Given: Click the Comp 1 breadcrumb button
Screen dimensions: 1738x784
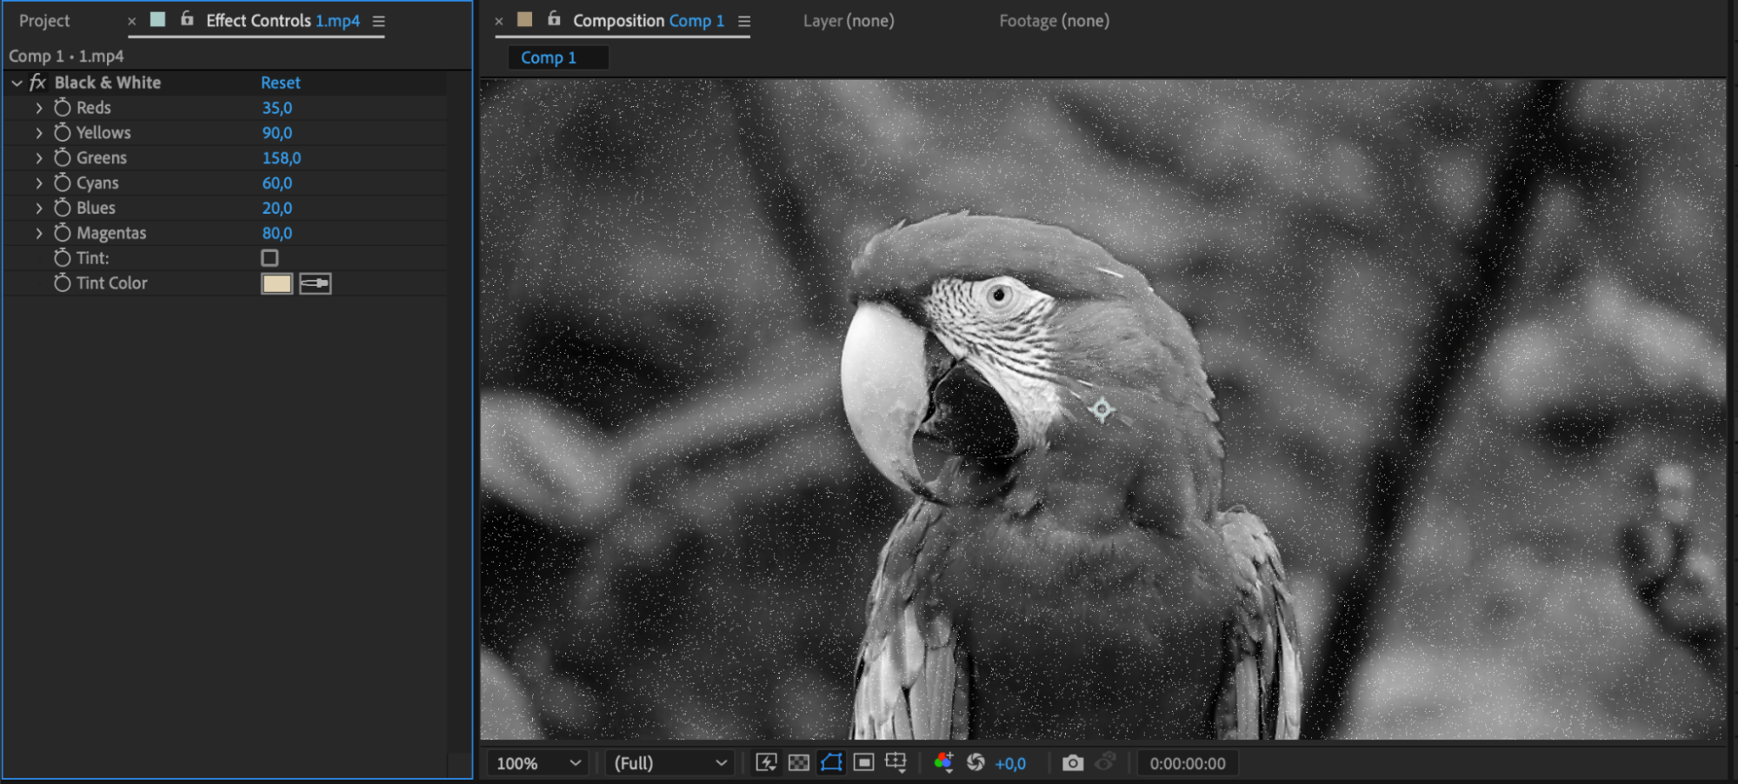Looking at the screenshot, I should pyautogui.click(x=549, y=57).
